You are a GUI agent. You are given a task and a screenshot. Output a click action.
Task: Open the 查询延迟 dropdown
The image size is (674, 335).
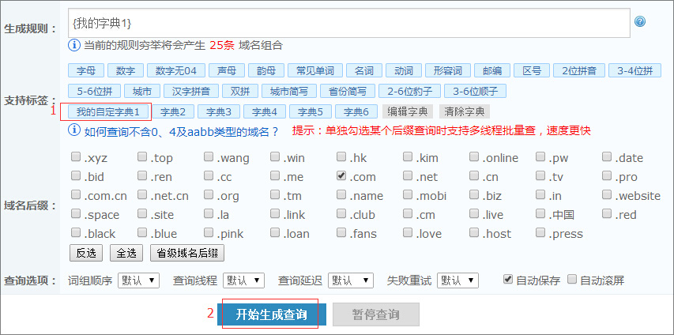[x=350, y=280]
